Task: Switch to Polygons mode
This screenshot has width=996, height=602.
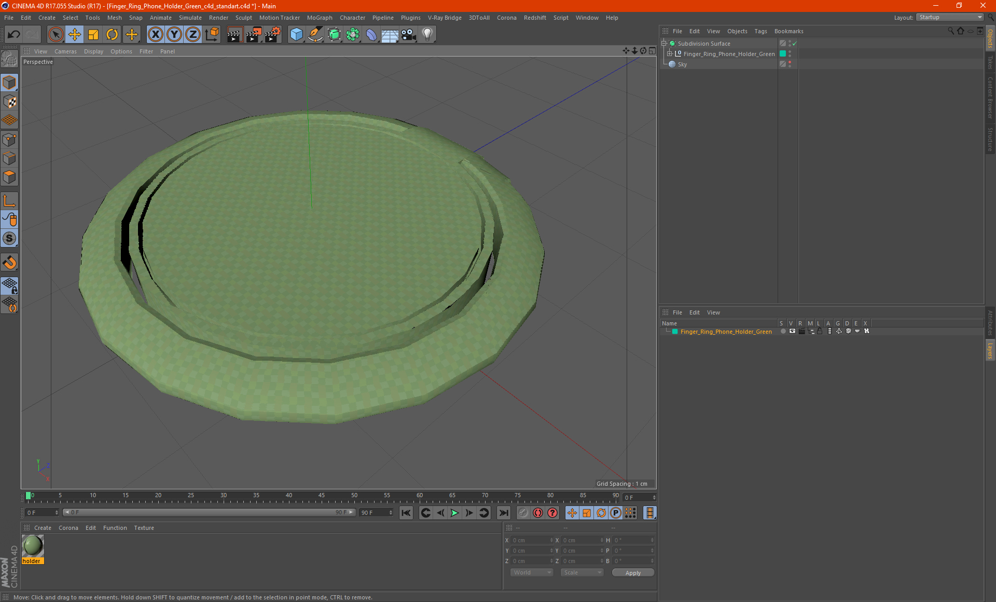Action: point(9,177)
